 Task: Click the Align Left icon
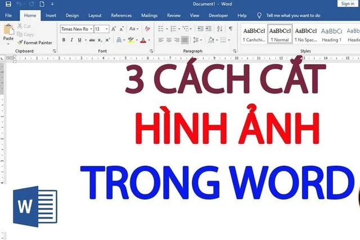pyautogui.click(x=161, y=40)
